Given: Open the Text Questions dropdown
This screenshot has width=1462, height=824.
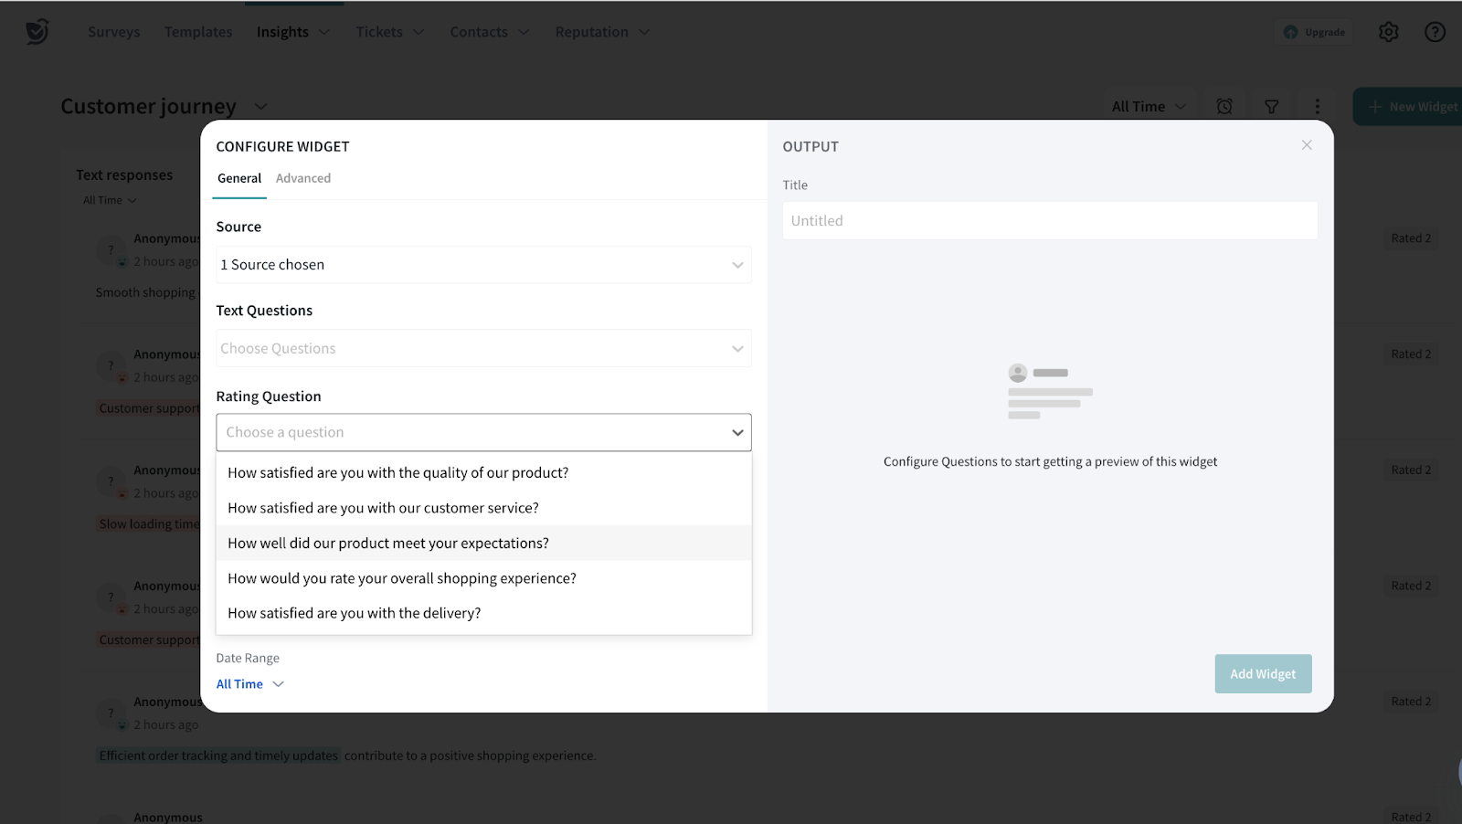Looking at the screenshot, I should point(482,349).
